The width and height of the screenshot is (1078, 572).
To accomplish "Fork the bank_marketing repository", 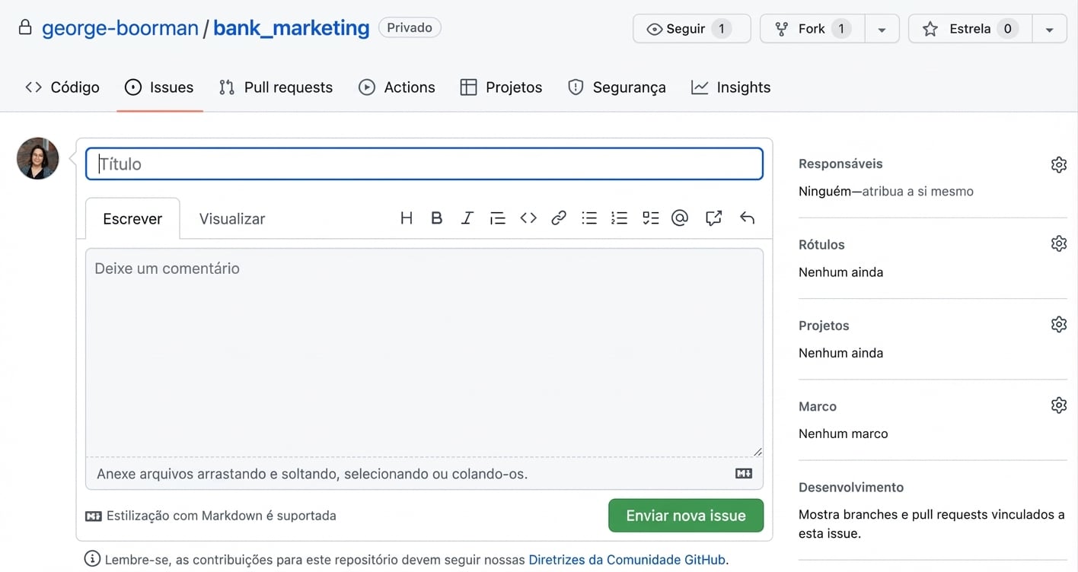I will (x=812, y=29).
